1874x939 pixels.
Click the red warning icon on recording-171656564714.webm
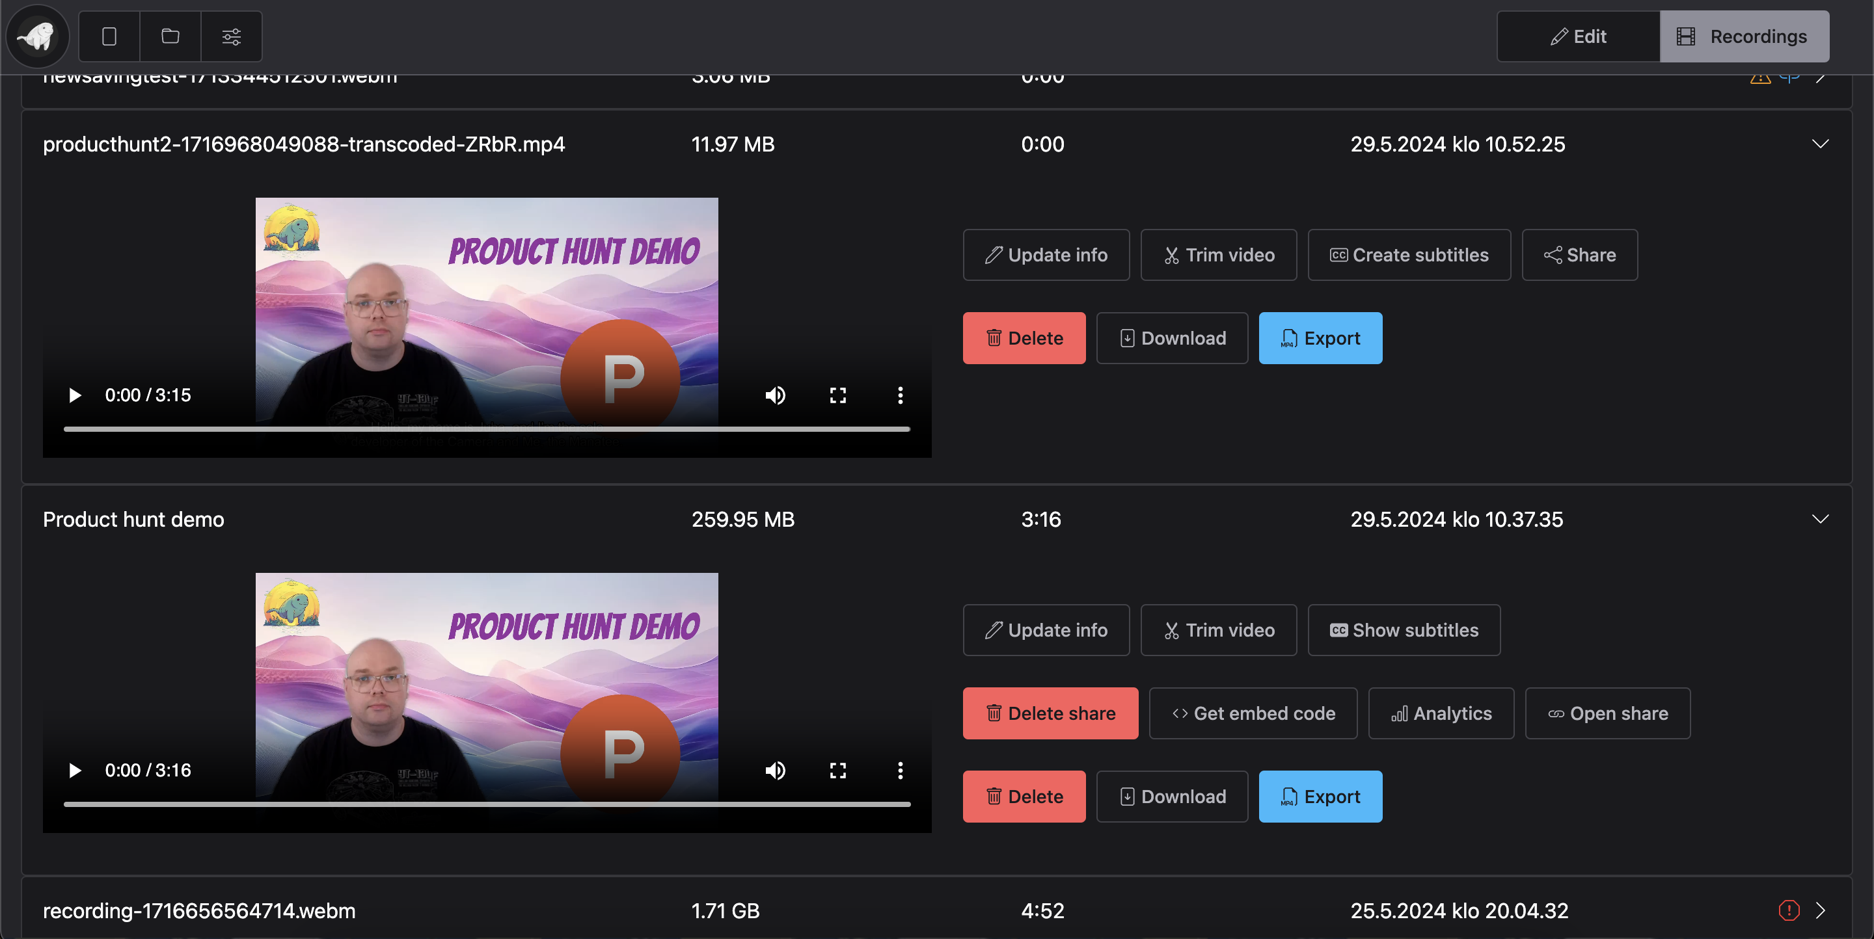point(1789,910)
